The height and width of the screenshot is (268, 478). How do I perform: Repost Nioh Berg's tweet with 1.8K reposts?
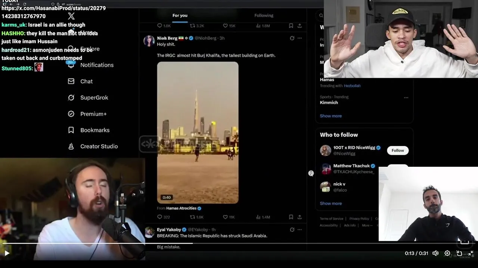click(197, 217)
